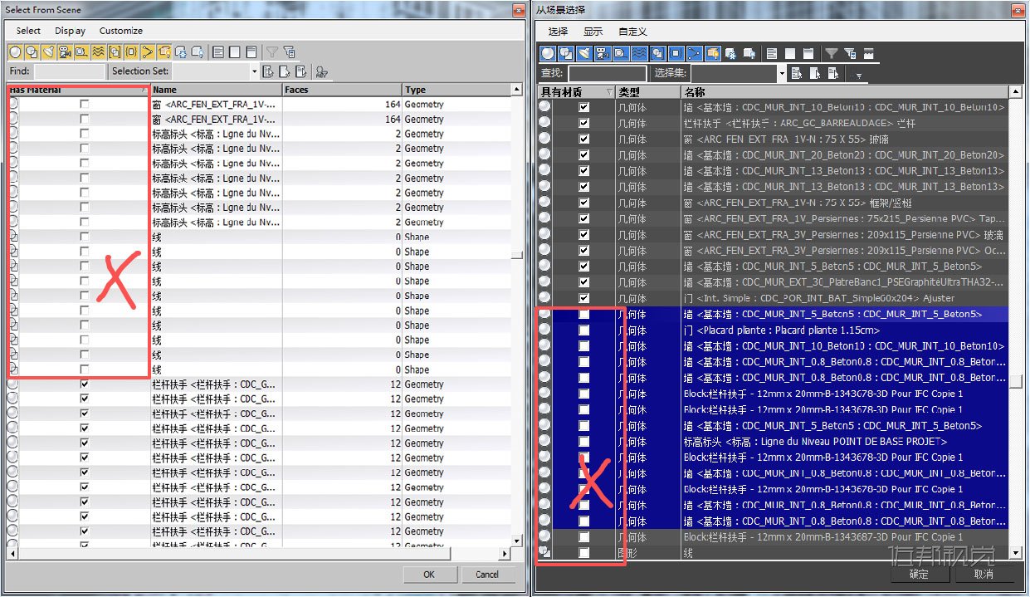Toggle Display Space Warps in English window
Screen dimensions: 1030x597
coord(98,52)
